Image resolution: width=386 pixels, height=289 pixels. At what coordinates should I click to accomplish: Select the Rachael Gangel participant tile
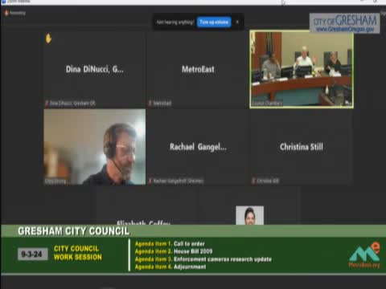(x=198, y=147)
